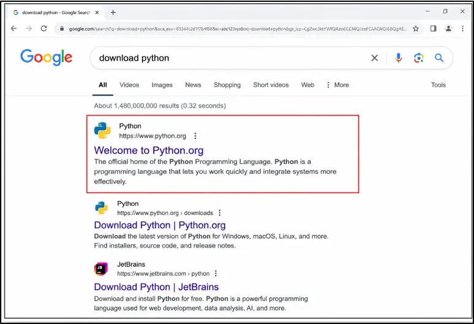Open the Chrome profile avatar icon
Image resolution: width=474 pixels, height=324 pixels.
click(x=448, y=28)
